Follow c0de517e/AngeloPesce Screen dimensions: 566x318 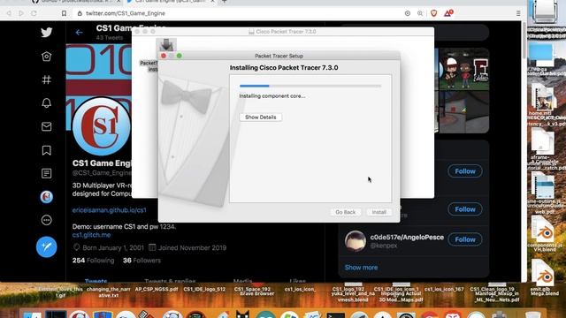point(465,239)
